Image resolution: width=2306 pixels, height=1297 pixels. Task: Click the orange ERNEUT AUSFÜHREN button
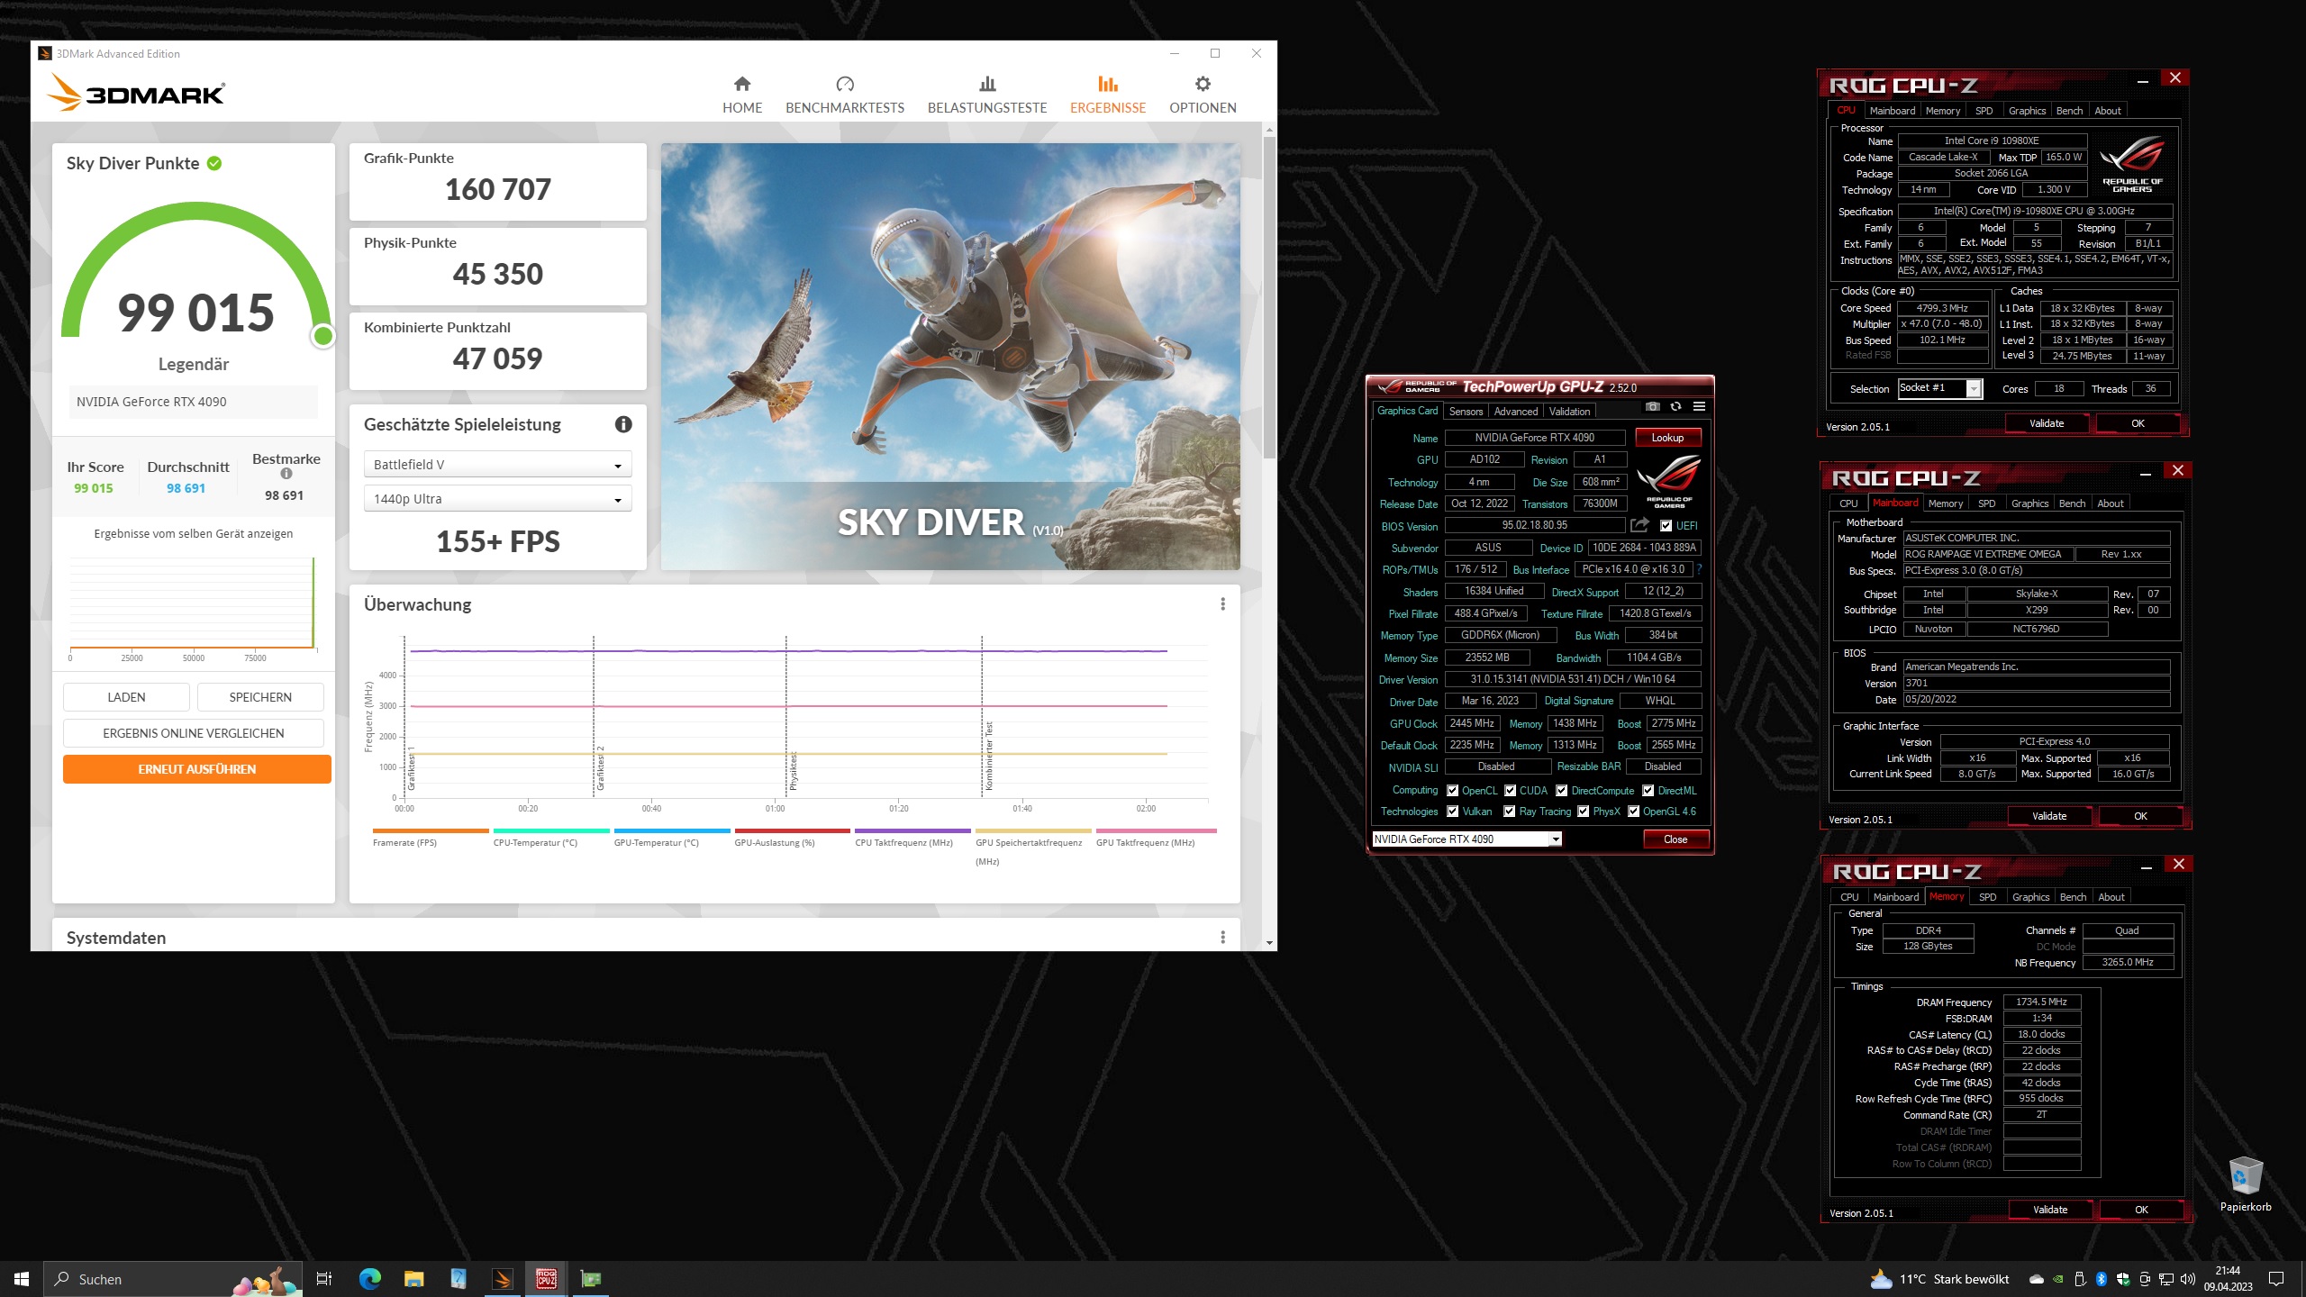tap(197, 769)
